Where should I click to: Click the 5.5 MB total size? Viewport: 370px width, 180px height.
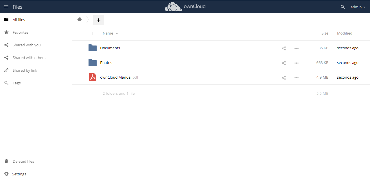tap(322, 94)
